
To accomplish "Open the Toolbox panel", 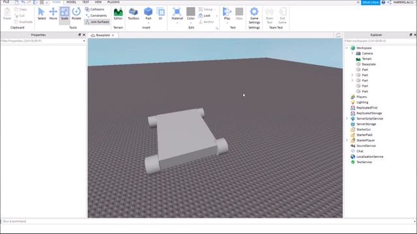I will 134,14.
